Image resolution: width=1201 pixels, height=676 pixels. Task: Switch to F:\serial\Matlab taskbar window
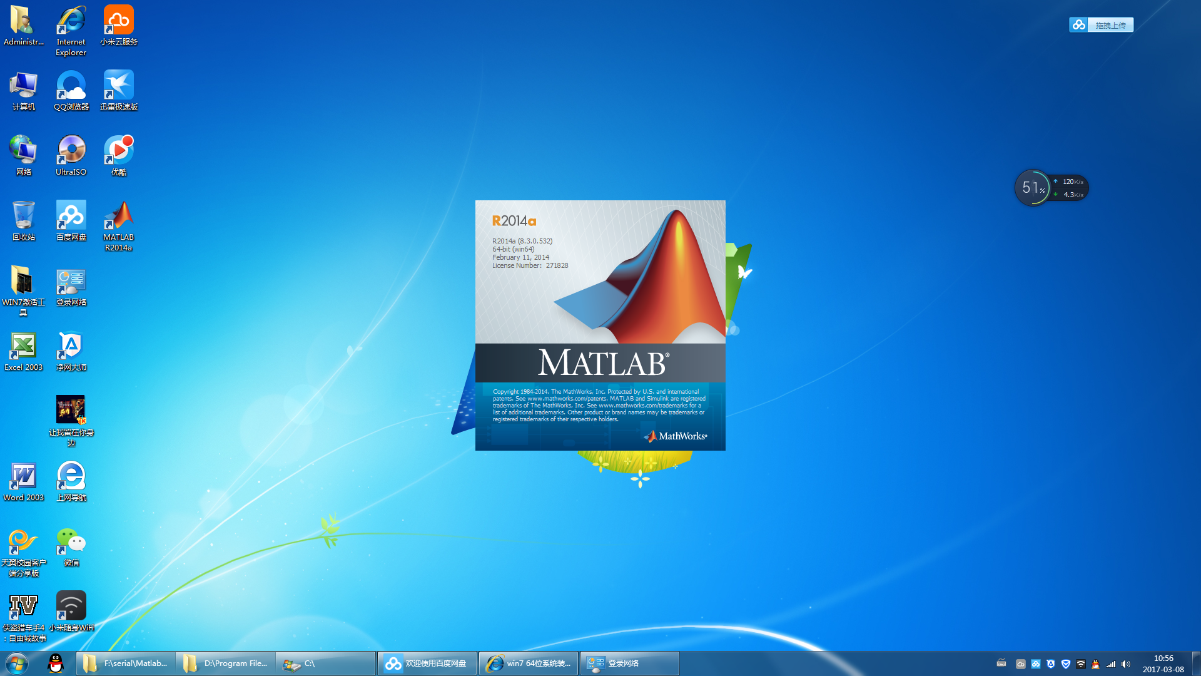click(125, 663)
